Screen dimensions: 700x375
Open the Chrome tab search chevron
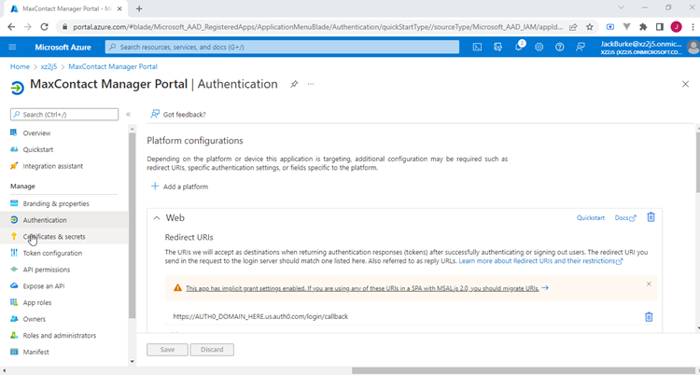[x=621, y=7]
